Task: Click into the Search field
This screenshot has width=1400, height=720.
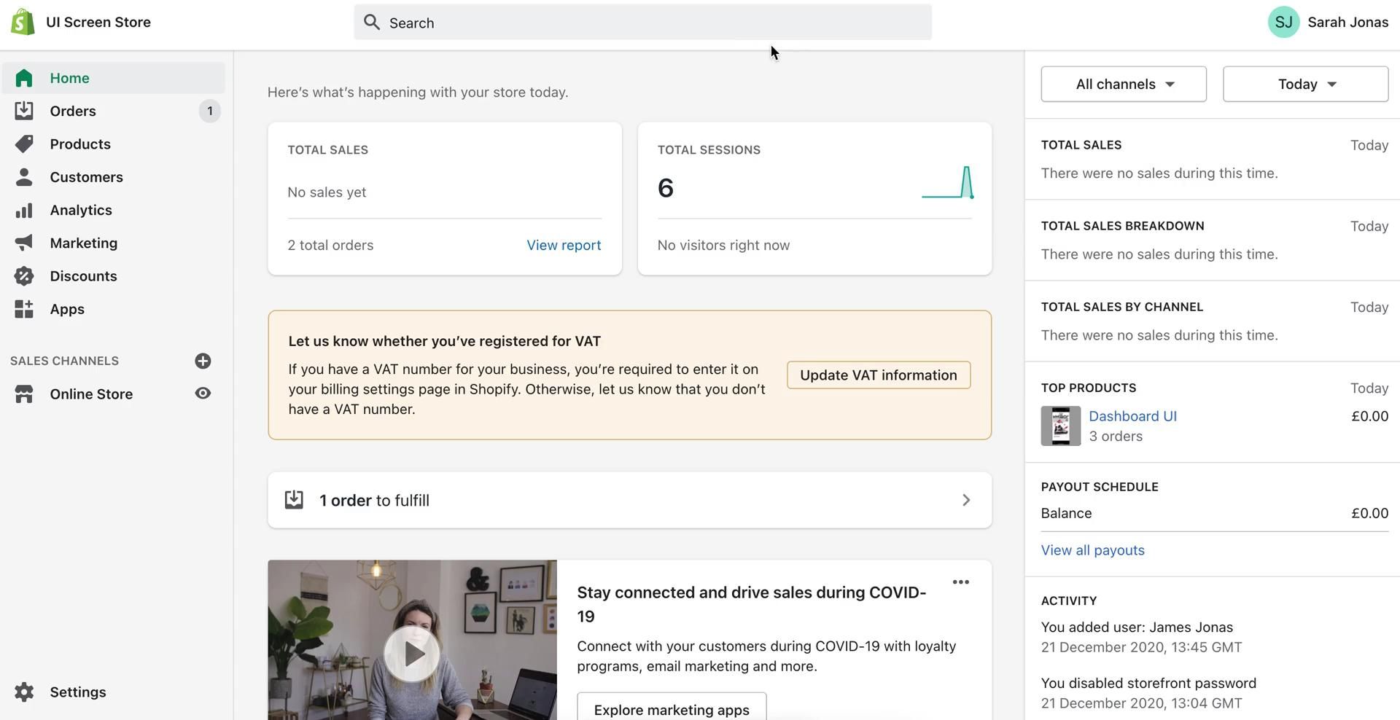Action: (x=642, y=23)
